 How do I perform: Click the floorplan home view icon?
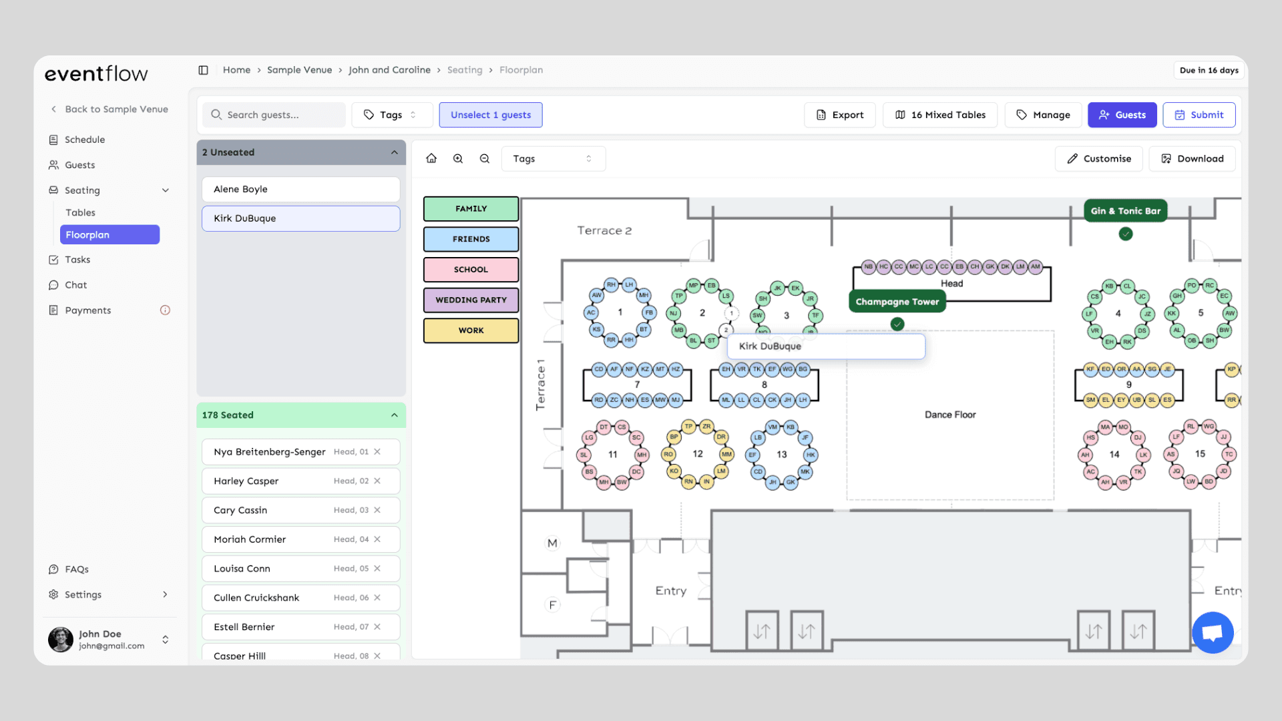tap(431, 159)
